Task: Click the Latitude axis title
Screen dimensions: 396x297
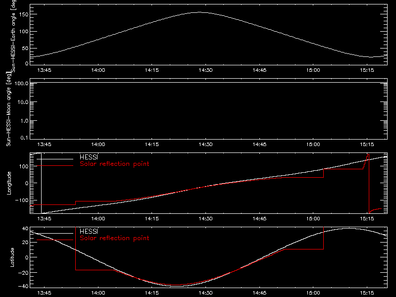Action: [x=12, y=257]
